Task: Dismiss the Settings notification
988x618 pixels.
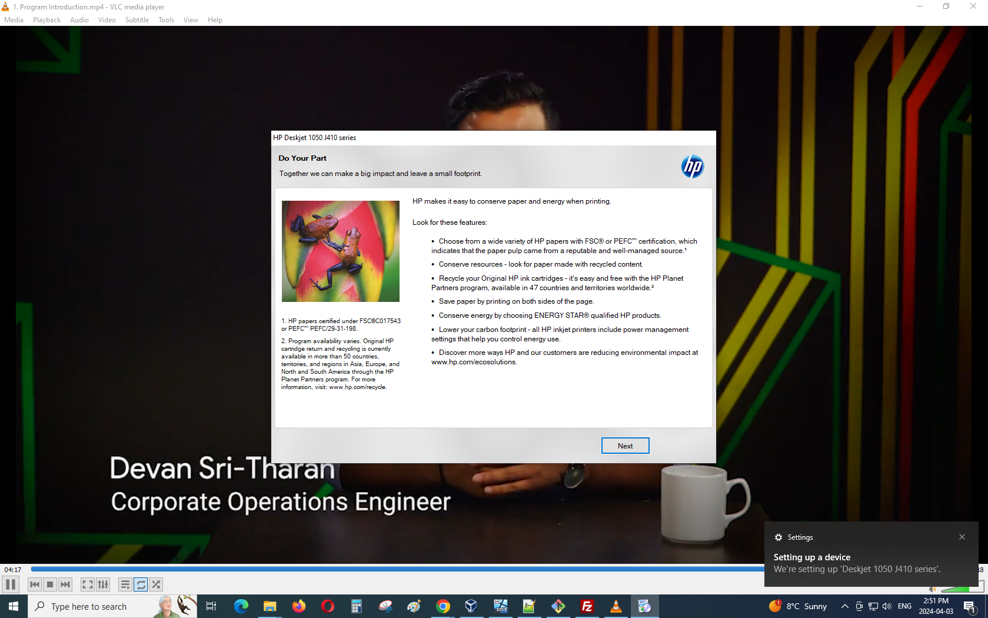Action: pyautogui.click(x=962, y=537)
